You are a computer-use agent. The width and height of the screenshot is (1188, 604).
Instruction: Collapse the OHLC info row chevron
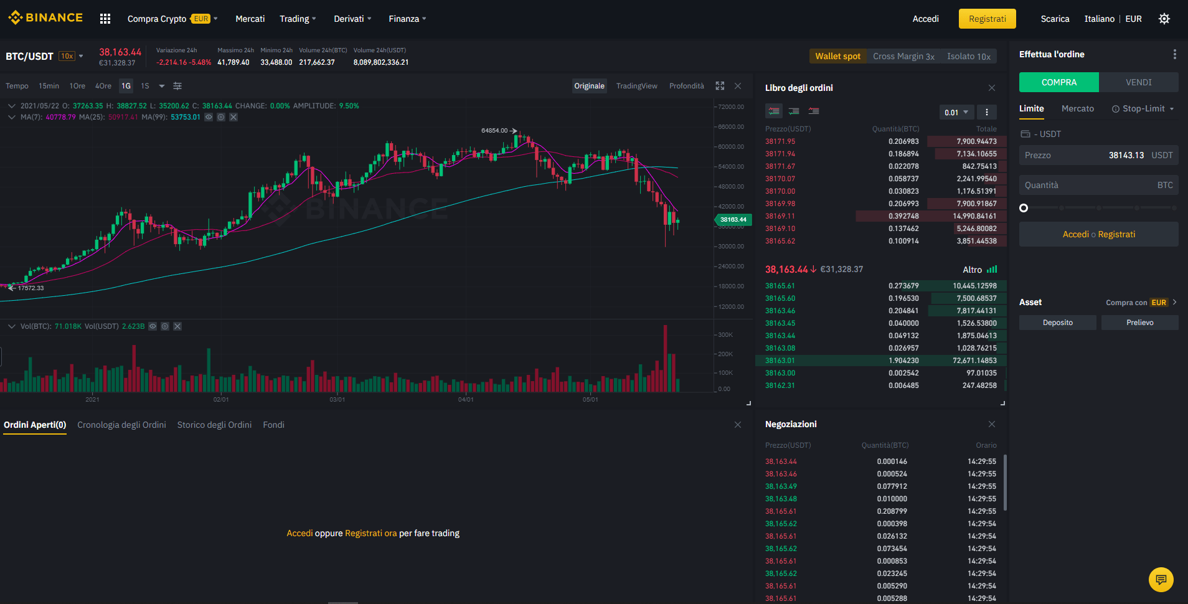point(11,106)
